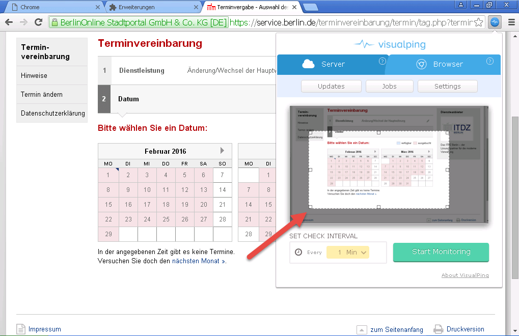Go back using browser back arrow
This screenshot has height=336, width=519.
(9, 22)
